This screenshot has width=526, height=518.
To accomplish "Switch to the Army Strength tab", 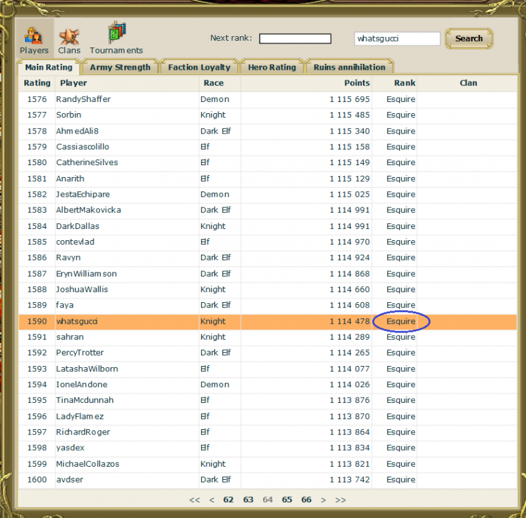I will 119,66.
